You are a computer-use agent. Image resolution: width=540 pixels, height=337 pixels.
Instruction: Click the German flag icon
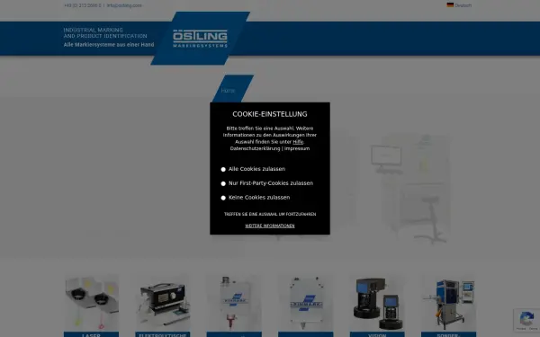(x=450, y=5)
